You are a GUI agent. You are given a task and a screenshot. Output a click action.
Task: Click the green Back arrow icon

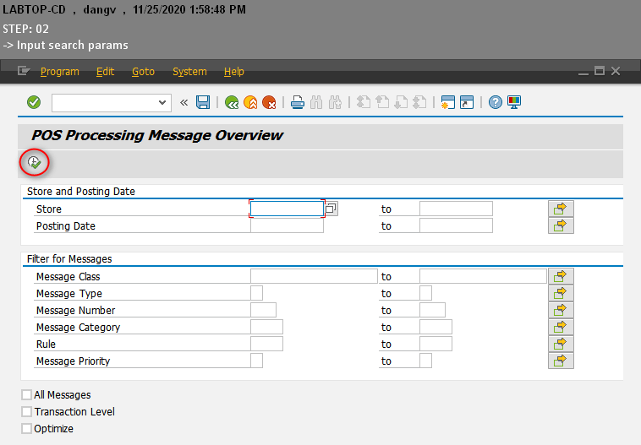[232, 102]
